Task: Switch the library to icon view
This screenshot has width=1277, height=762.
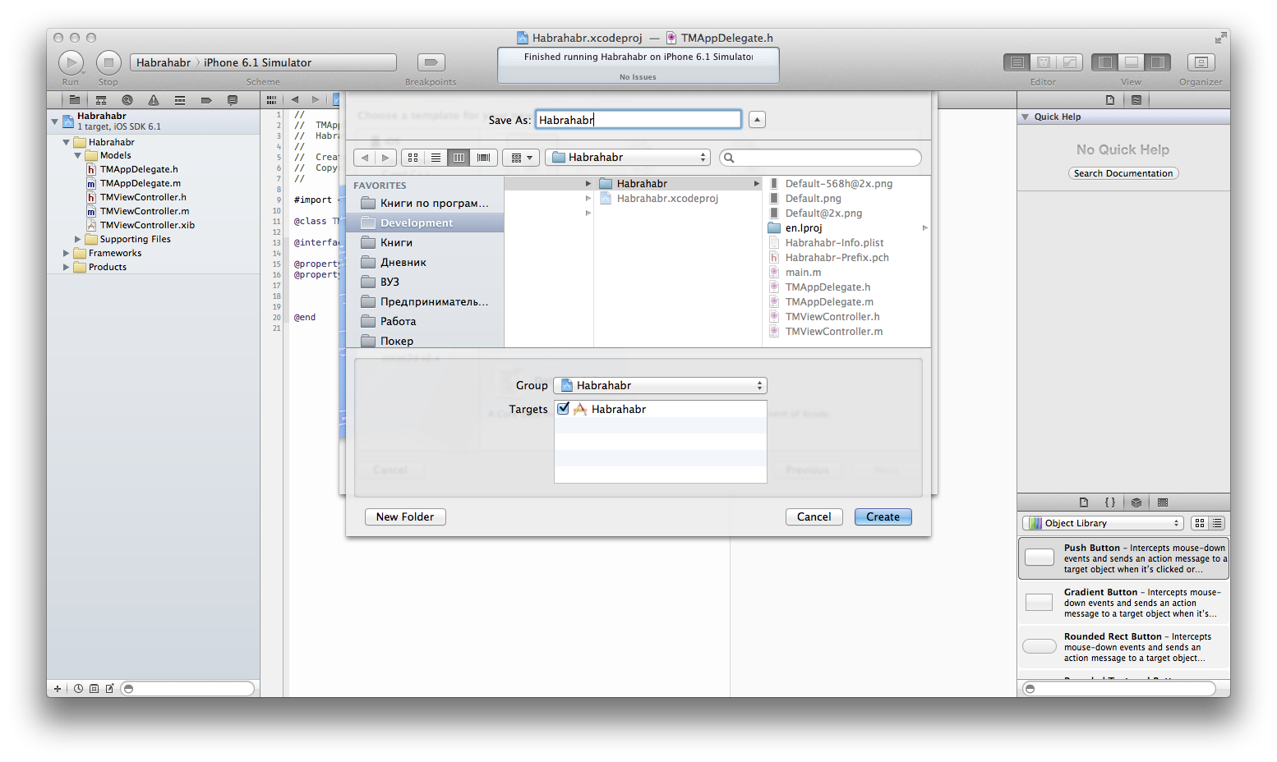Action: point(1200,523)
